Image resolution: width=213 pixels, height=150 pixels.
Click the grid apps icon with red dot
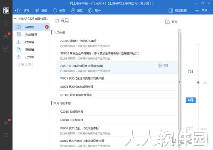click(x=6, y=123)
